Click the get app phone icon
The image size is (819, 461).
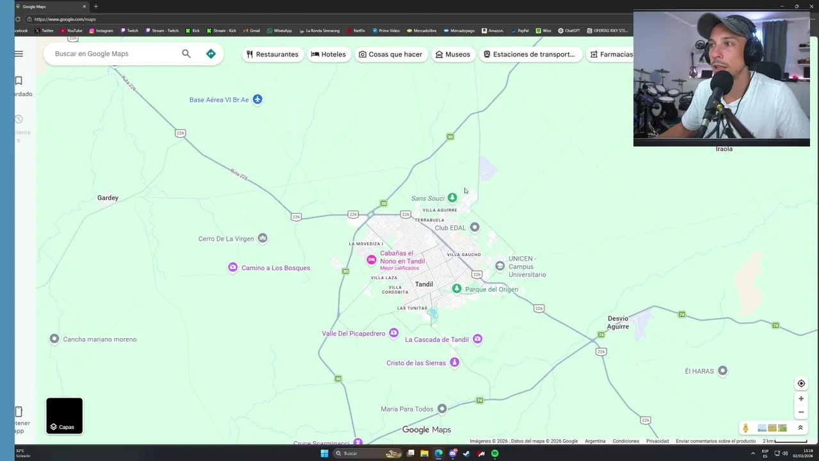(19, 412)
